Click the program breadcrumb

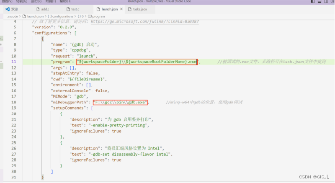[98, 16]
